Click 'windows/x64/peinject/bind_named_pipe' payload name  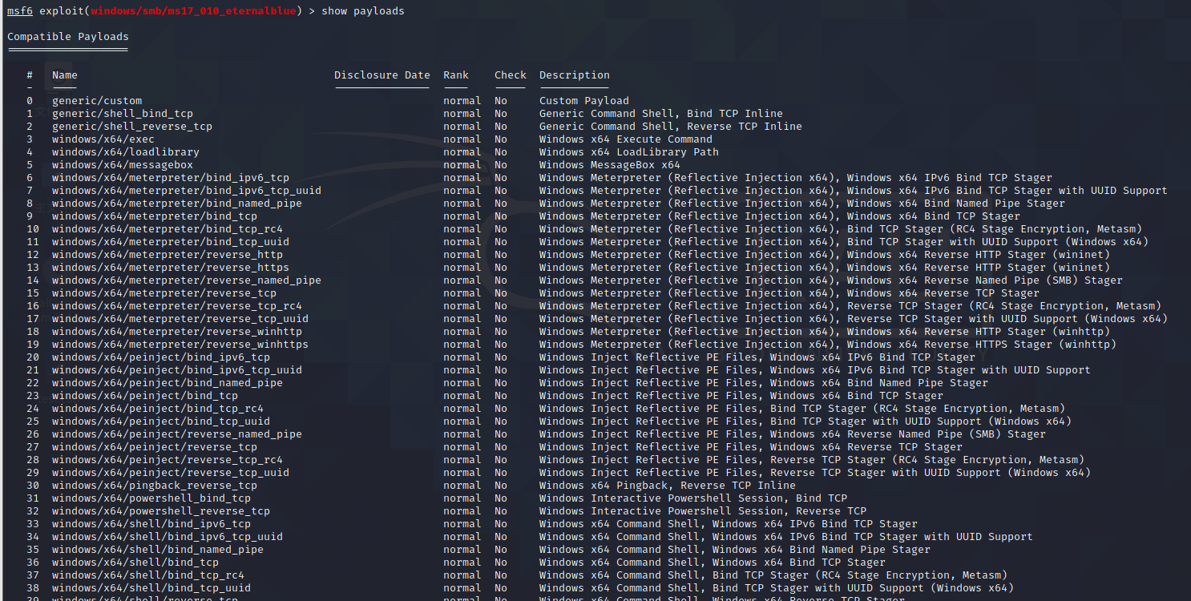click(x=168, y=383)
